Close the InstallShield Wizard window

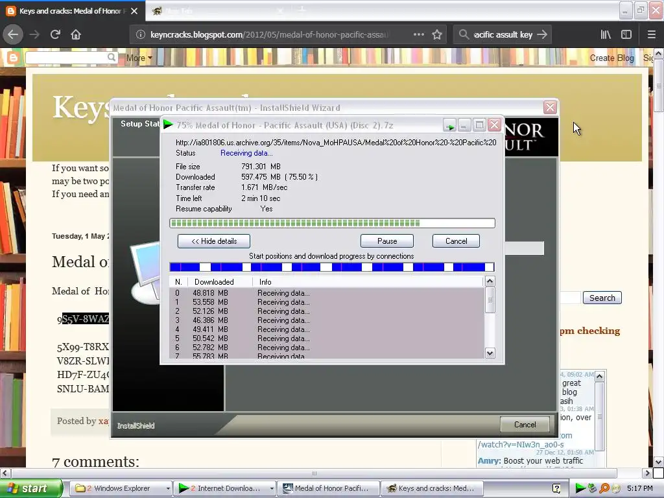[x=550, y=108]
